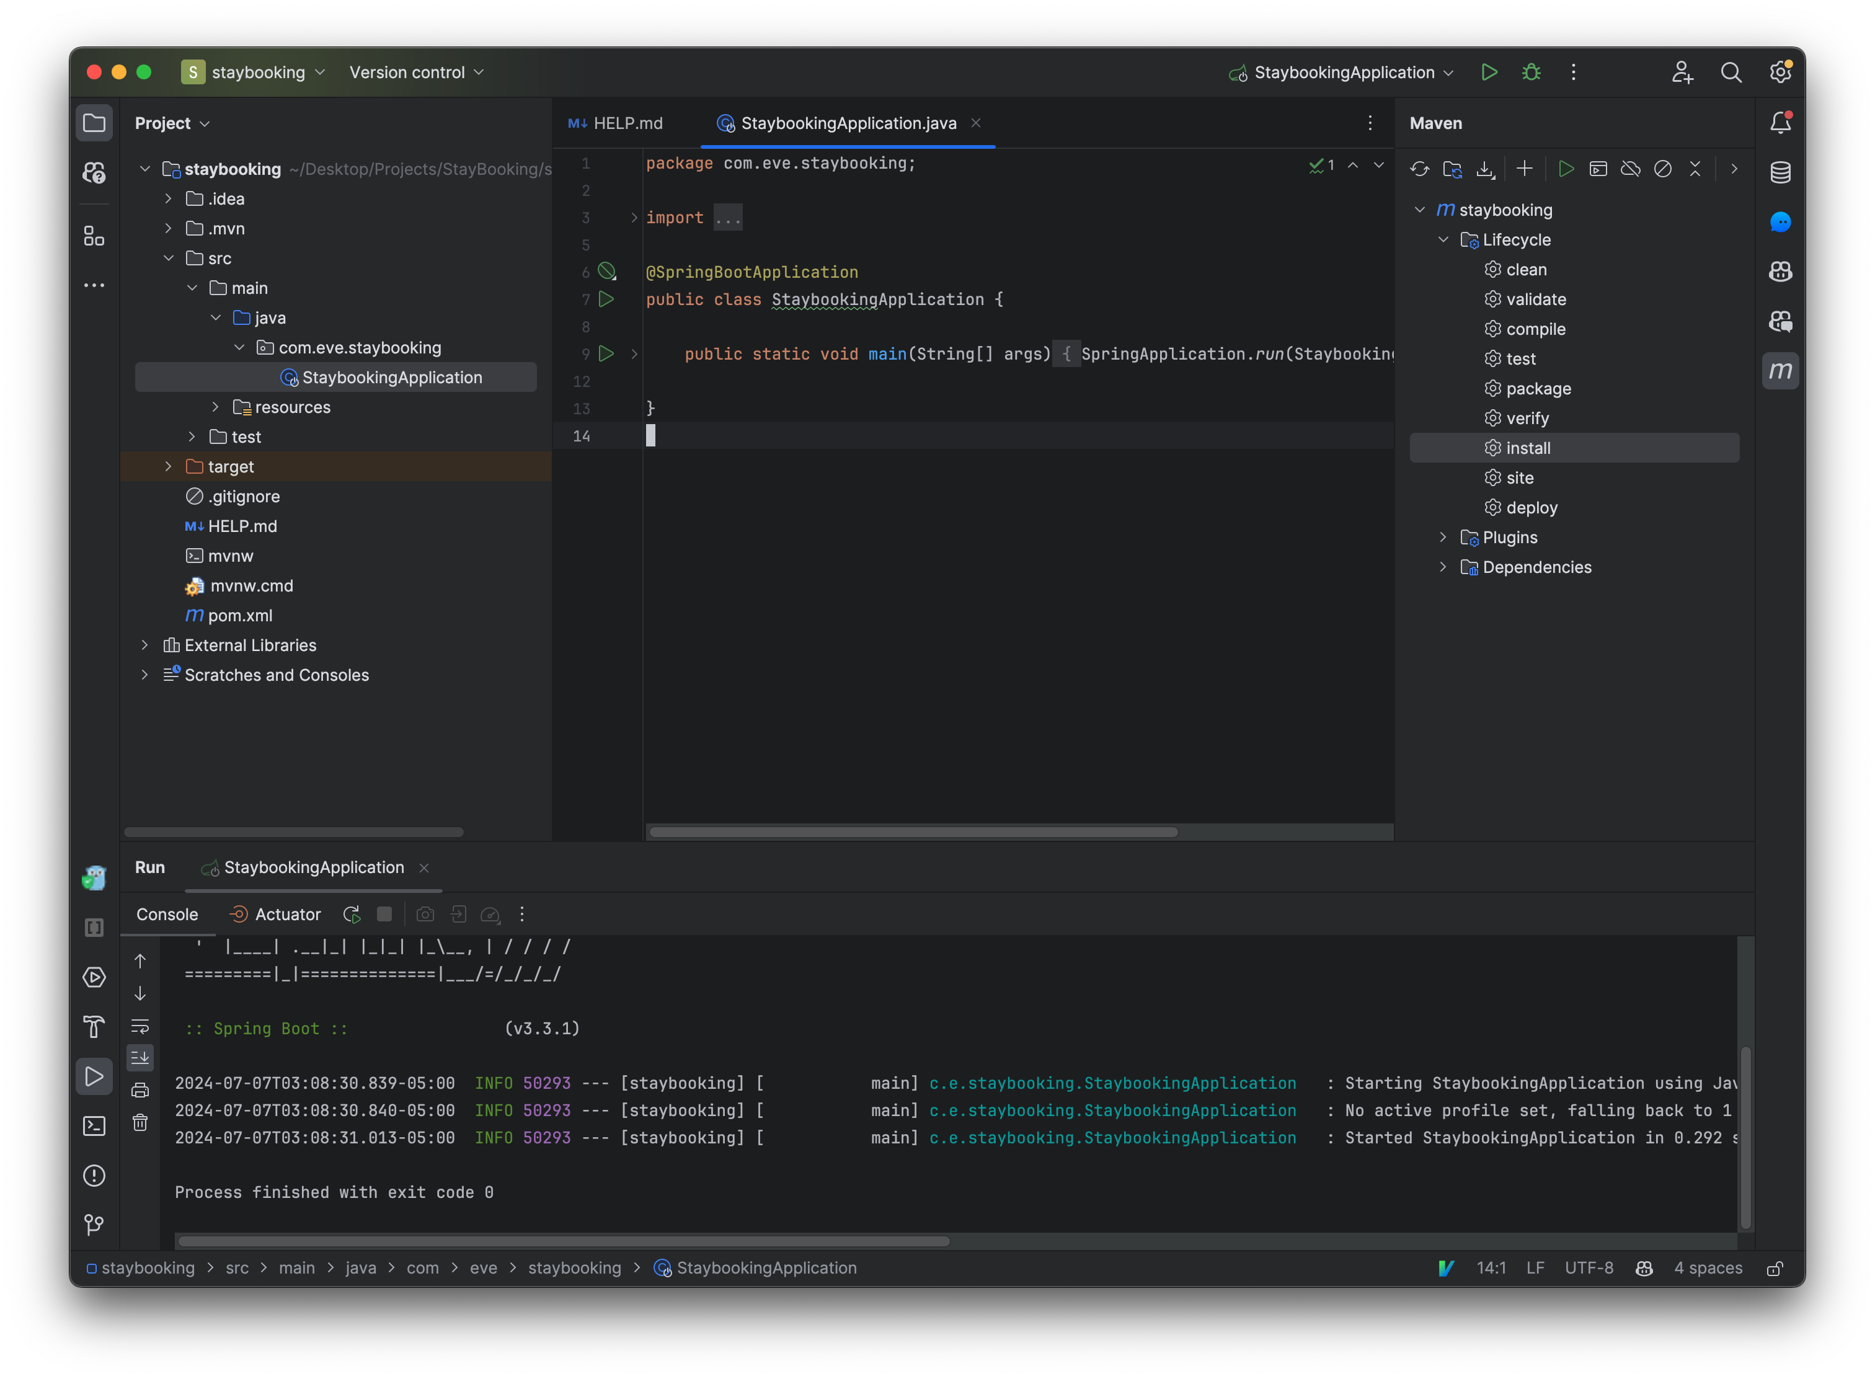The width and height of the screenshot is (1875, 1379).
Task: Select the install lifecycle goal
Action: (x=1528, y=448)
